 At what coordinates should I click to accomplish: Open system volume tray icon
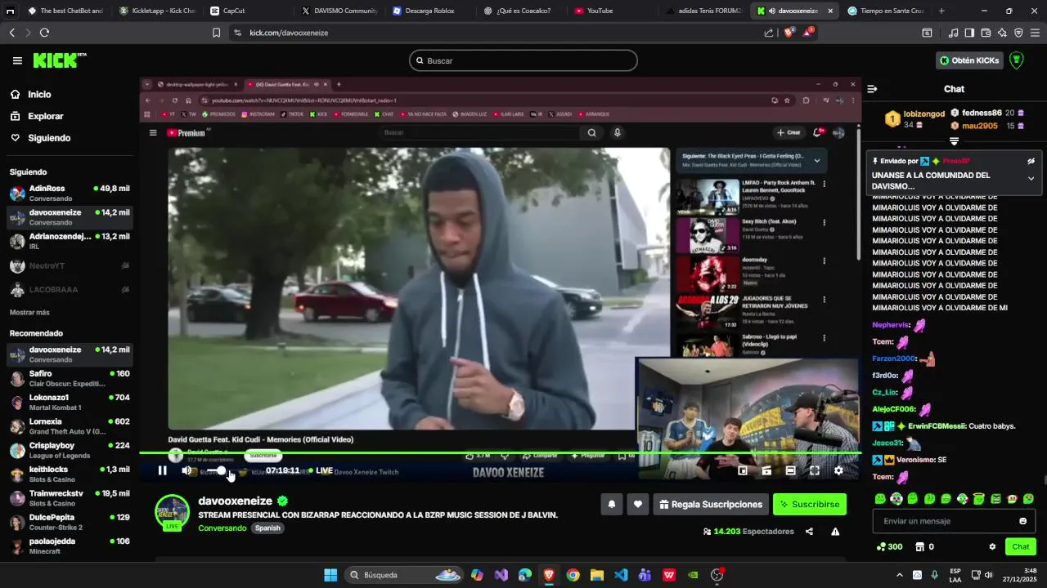(x=988, y=575)
